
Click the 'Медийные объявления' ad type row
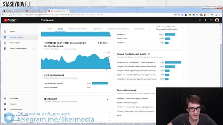point(127,103)
